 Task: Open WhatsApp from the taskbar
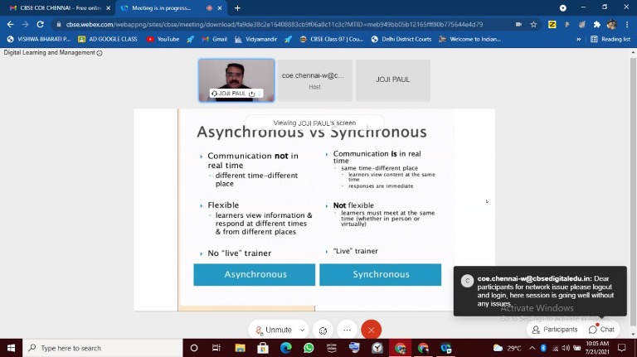pyautogui.click(x=309, y=348)
